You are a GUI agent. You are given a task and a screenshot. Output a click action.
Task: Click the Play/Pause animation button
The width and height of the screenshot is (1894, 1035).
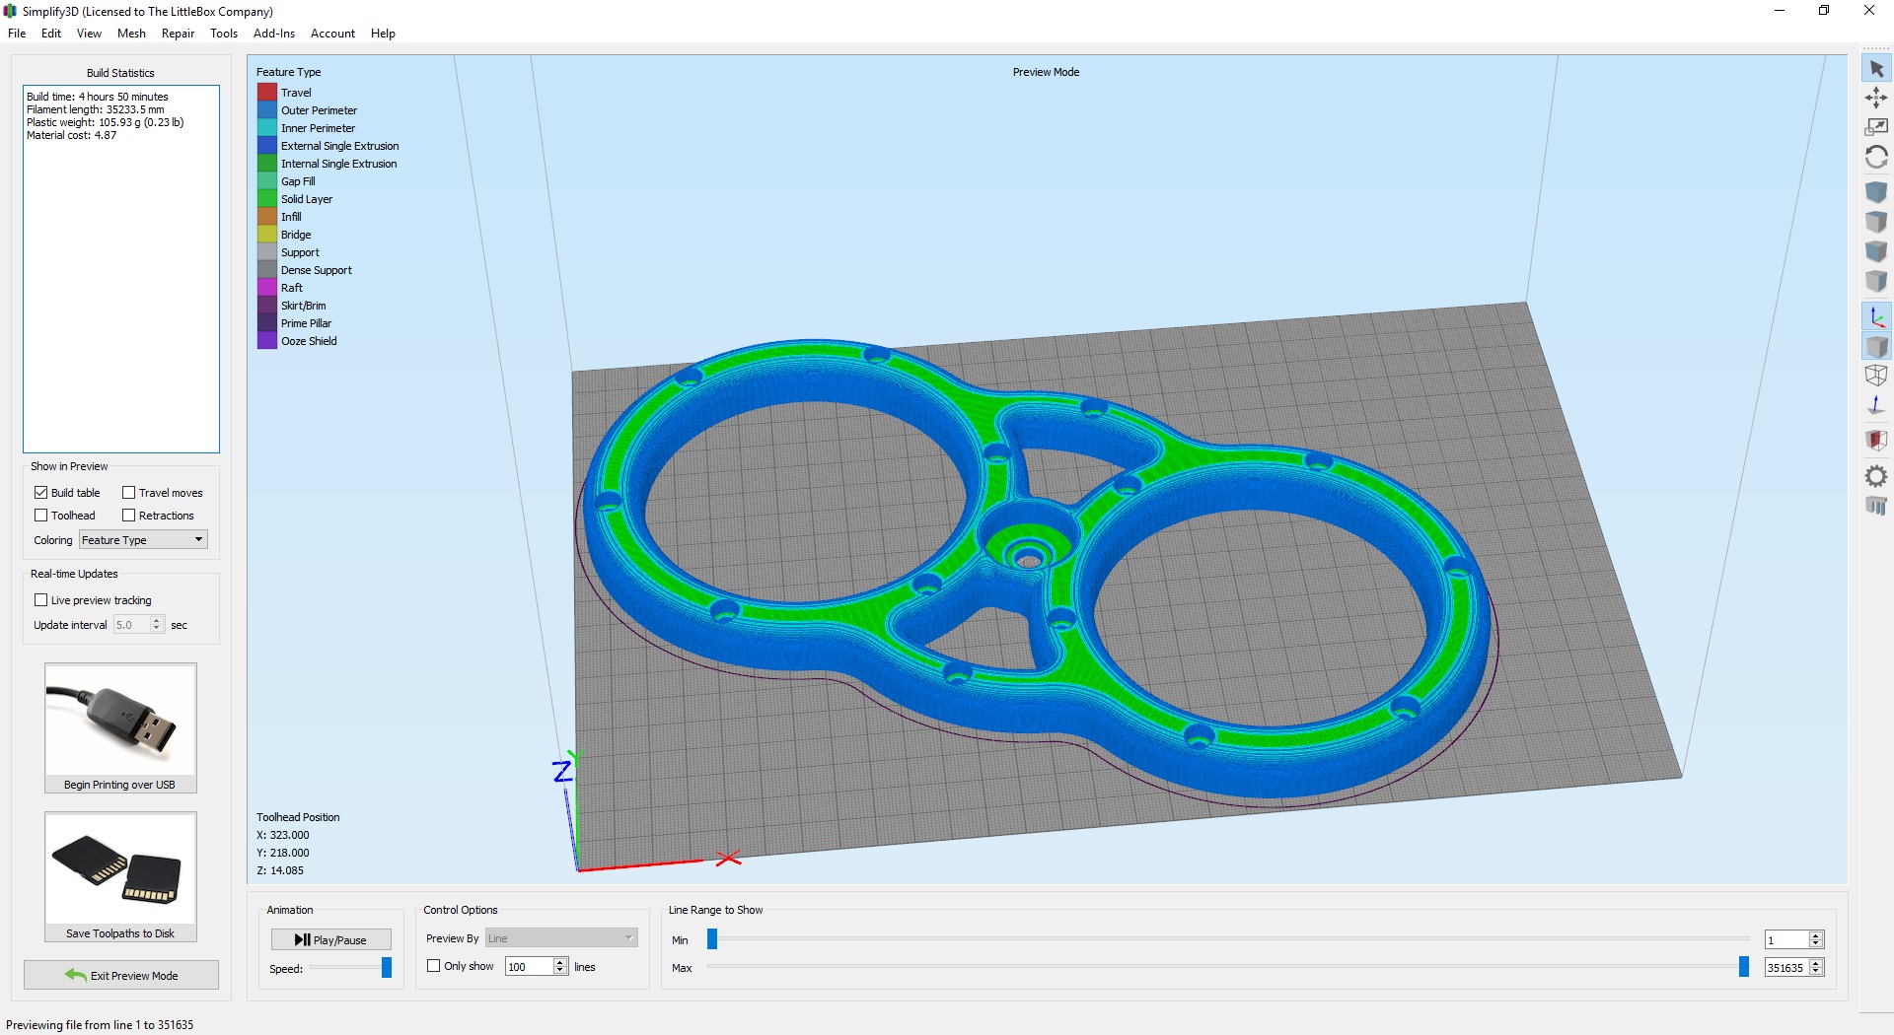(330, 939)
